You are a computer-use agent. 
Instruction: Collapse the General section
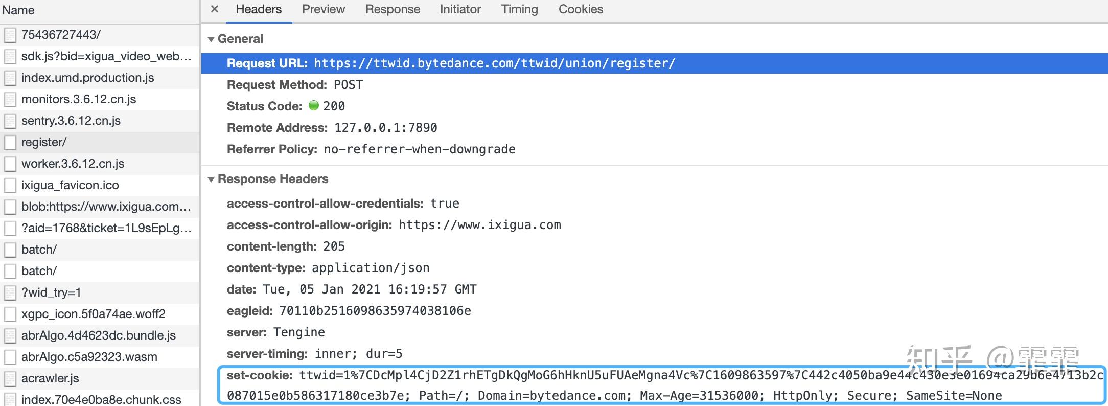(x=211, y=39)
